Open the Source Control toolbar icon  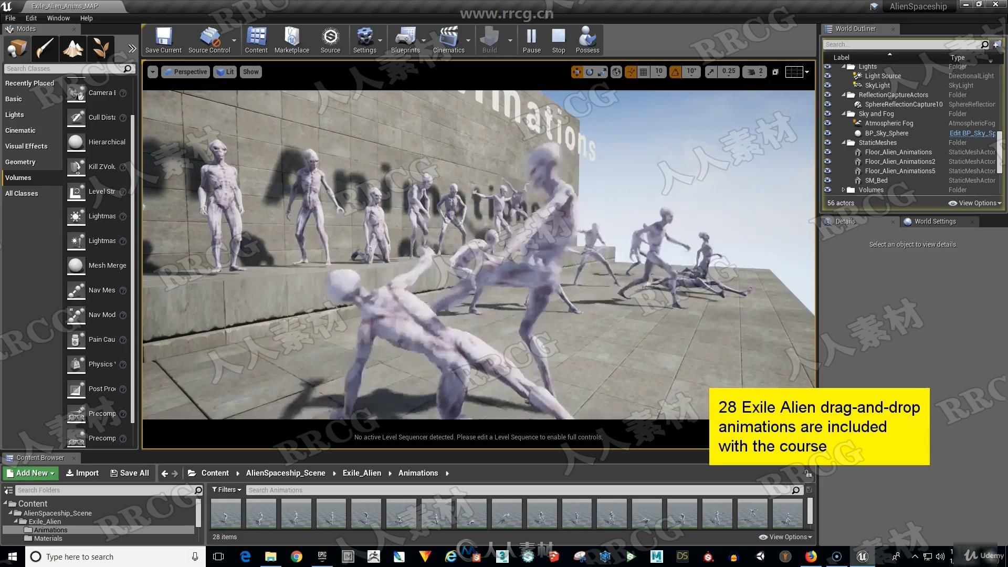209,40
